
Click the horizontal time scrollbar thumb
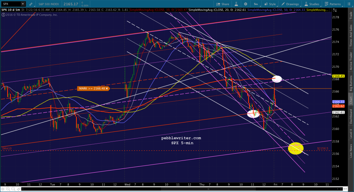208,189
